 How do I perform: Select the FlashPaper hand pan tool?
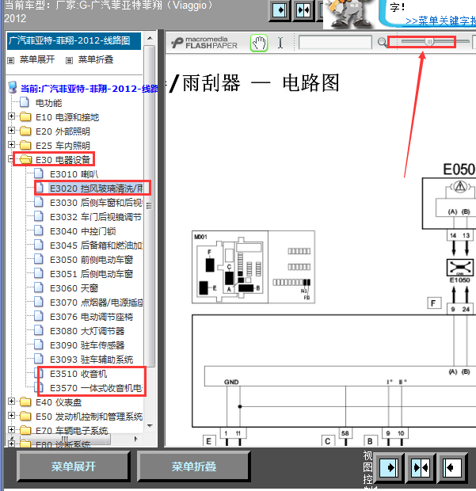(259, 43)
